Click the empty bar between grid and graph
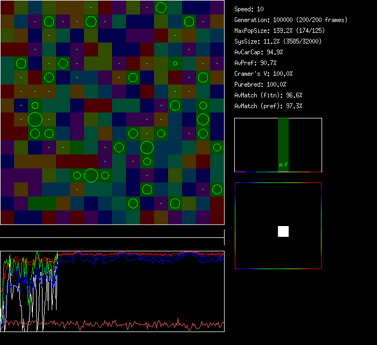 [112, 233]
